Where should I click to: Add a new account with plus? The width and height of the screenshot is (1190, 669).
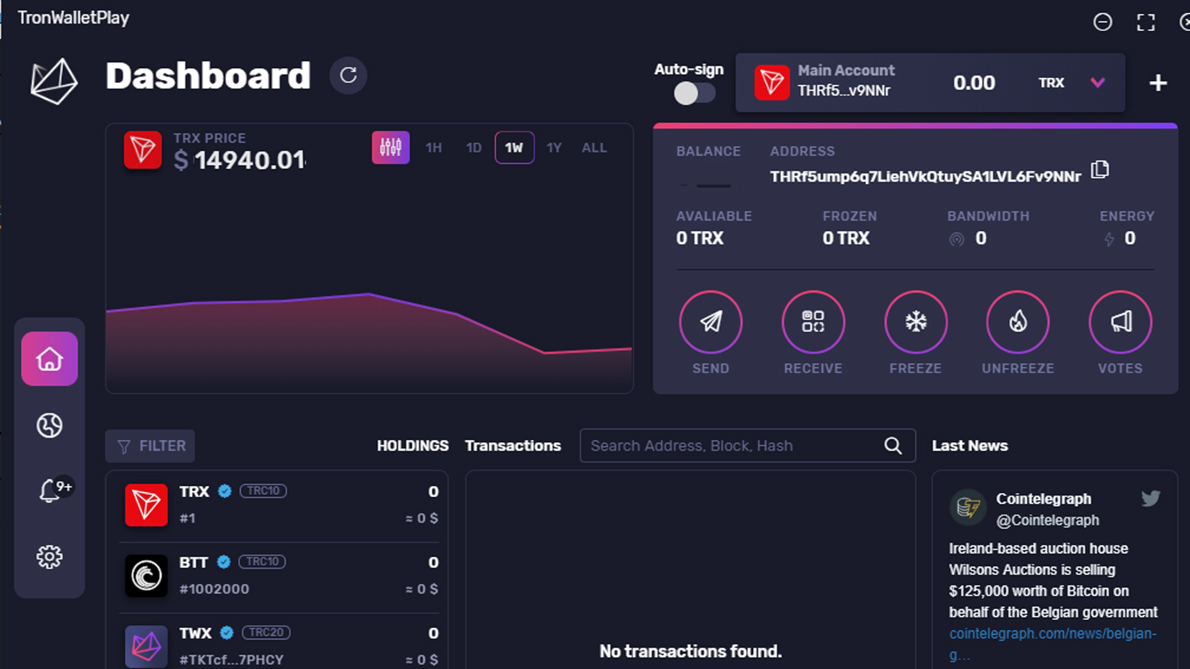pos(1158,83)
